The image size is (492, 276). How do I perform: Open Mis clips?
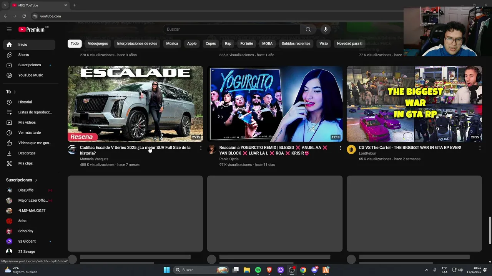(29, 163)
